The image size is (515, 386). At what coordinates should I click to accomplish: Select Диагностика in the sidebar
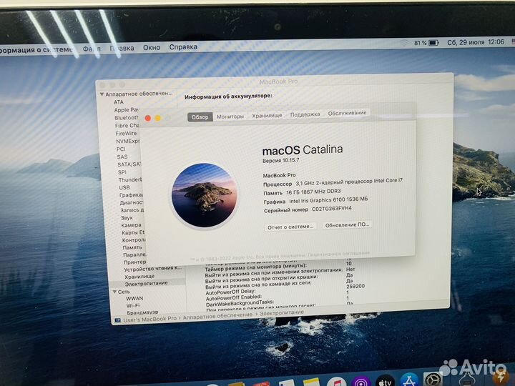[132, 202]
